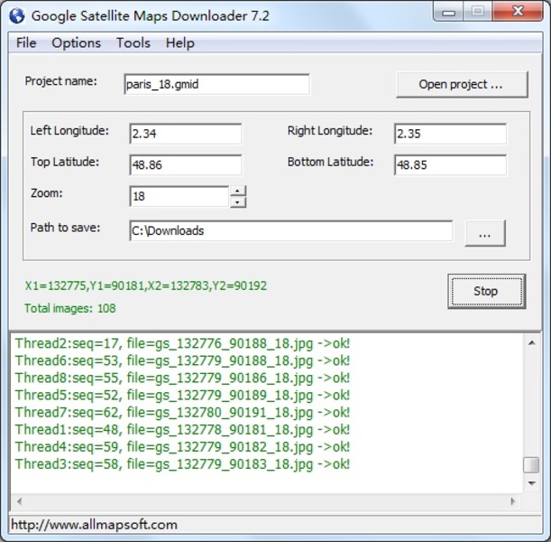Click the X1=132775 tile coordinates text
Viewport: 551px width, 542px height.
pyautogui.click(x=146, y=285)
